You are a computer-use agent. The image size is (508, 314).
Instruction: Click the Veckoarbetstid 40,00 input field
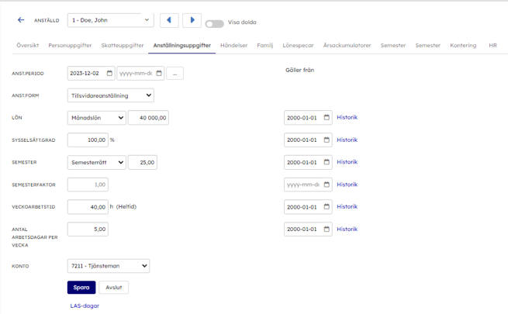coord(88,207)
